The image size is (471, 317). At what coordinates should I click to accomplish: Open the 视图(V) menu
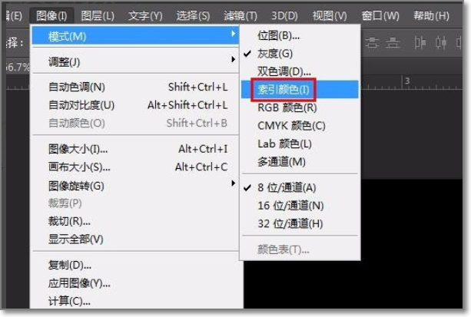(x=330, y=15)
